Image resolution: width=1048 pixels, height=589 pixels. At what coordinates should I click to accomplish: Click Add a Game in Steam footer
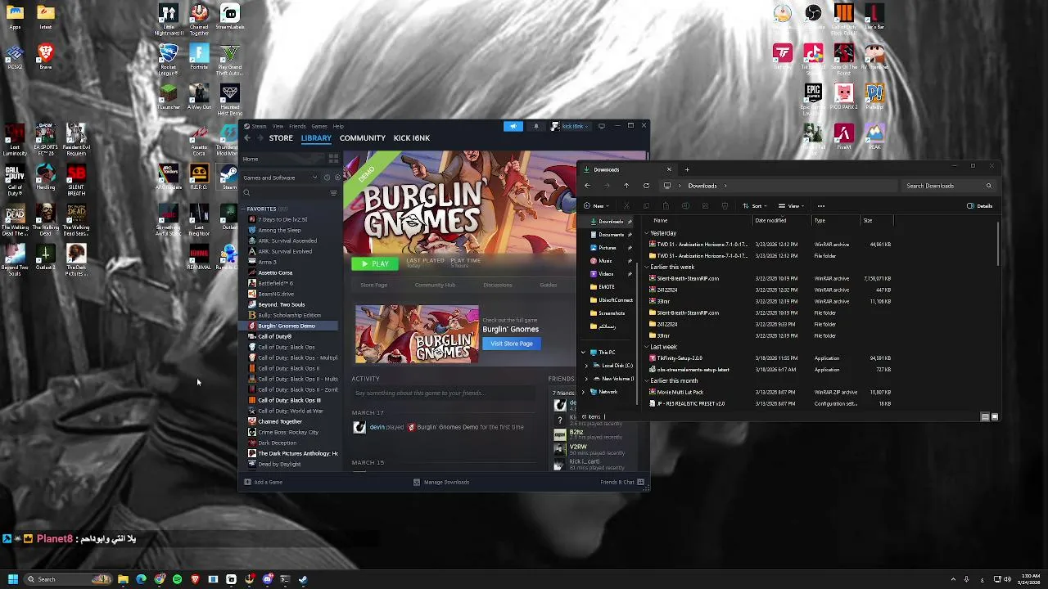(264, 482)
